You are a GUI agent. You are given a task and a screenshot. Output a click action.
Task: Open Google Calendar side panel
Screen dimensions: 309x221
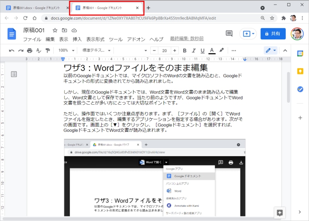click(300, 53)
